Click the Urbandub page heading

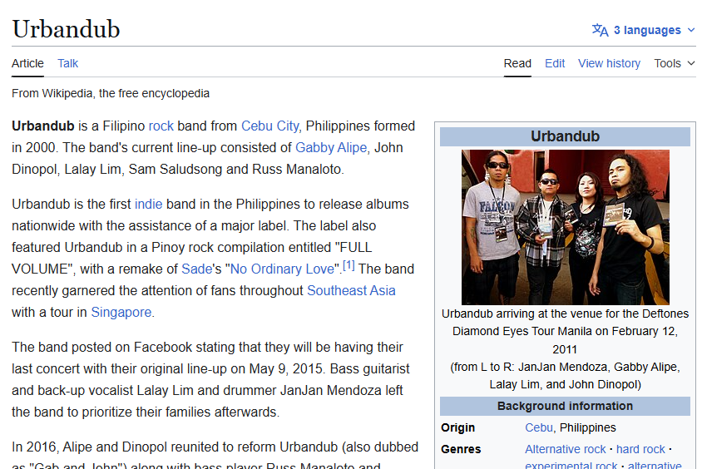(66, 30)
